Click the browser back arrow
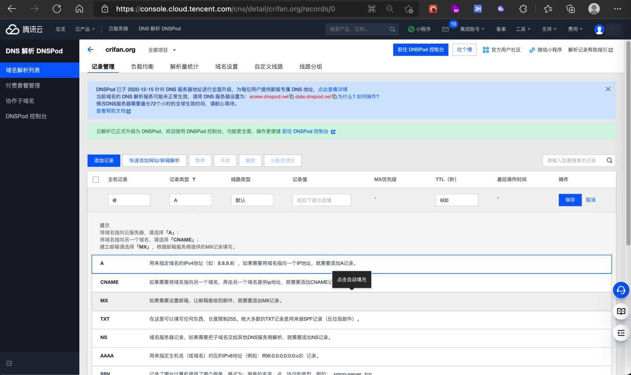This screenshot has height=375, width=631. [12, 9]
